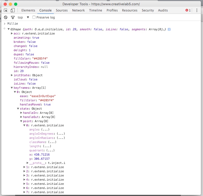Click the isLine: false property row

coord(25,84)
